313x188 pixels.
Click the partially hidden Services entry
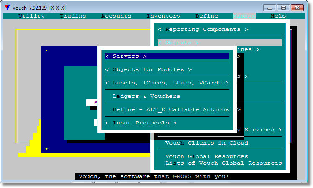click(259, 130)
